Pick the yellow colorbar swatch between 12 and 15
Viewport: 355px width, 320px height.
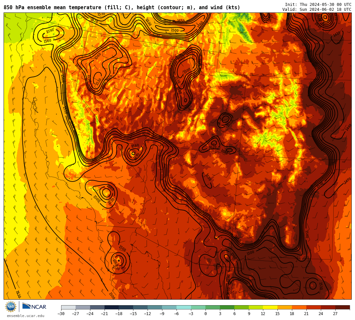(x=270, y=307)
